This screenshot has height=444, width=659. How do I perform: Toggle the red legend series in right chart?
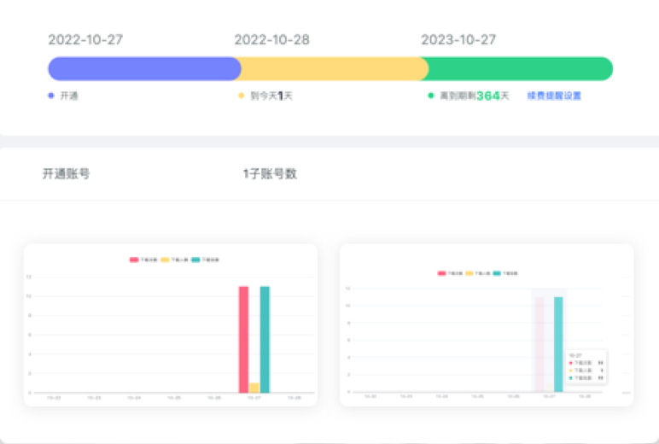point(450,273)
